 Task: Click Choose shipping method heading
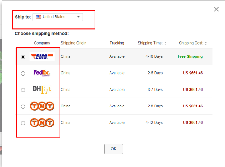tap(42, 34)
